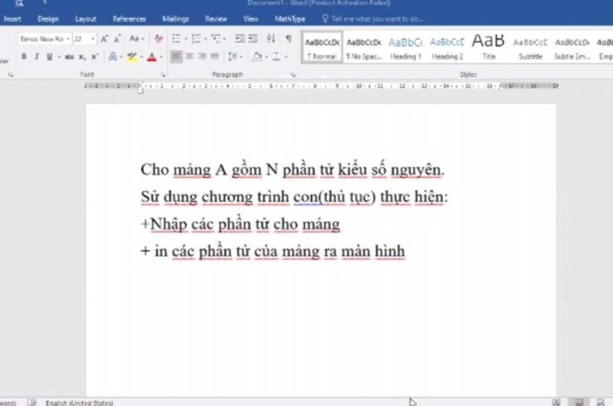The width and height of the screenshot is (613, 406).
Task: Expand highlight color dropdown arrow
Action: tap(141, 57)
